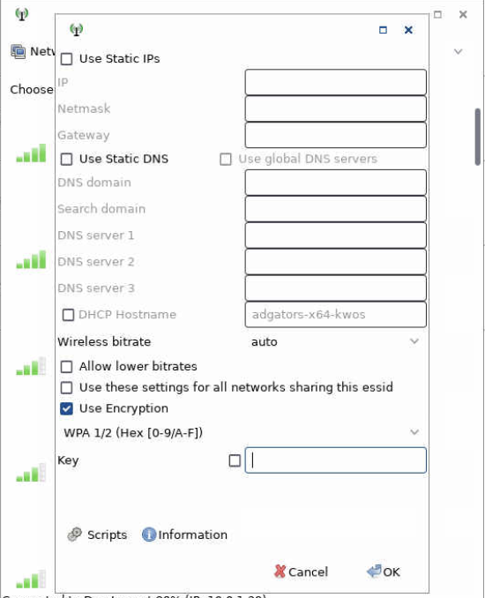Click the blue arrow OK icon

[x=374, y=572]
